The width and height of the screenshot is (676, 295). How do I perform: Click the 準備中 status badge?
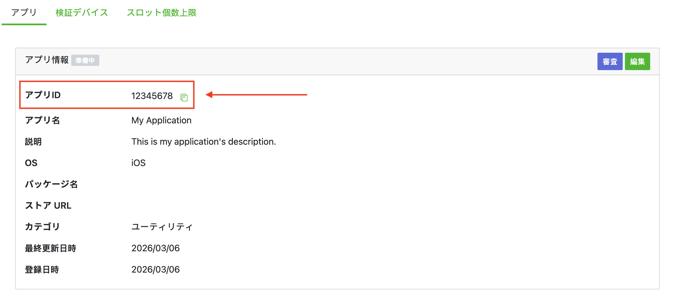[85, 60]
